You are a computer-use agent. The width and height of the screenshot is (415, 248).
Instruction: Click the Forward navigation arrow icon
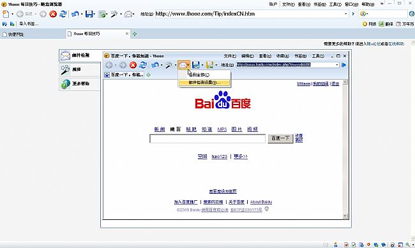pos(43,14)
